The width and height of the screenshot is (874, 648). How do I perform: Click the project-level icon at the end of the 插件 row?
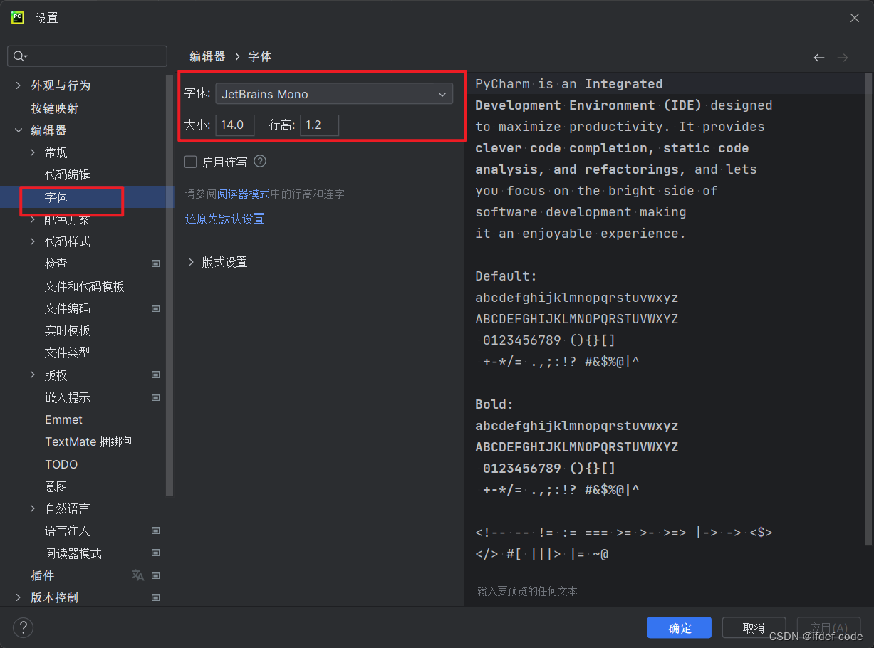click(x=155, y=575)
